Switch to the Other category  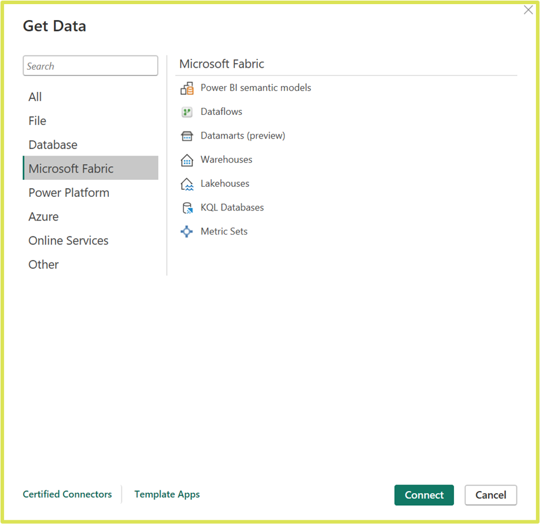coord(91,265)
